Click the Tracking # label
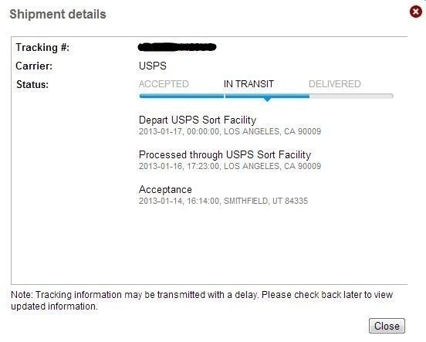The image size is (426, 342). coord(42,48)
